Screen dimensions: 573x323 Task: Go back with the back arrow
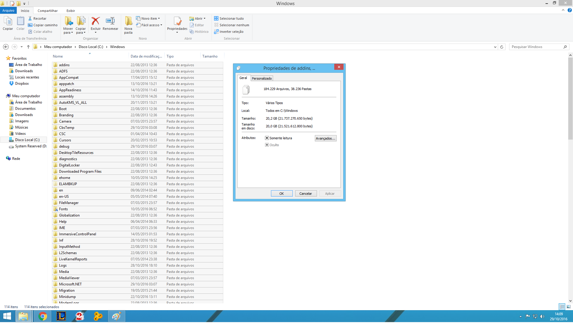coord(6,47)
